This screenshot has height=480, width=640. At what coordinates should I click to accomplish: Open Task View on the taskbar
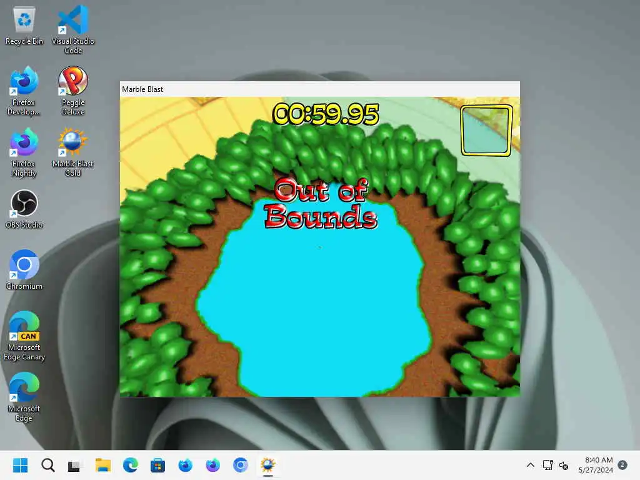(x=75, y=465)
